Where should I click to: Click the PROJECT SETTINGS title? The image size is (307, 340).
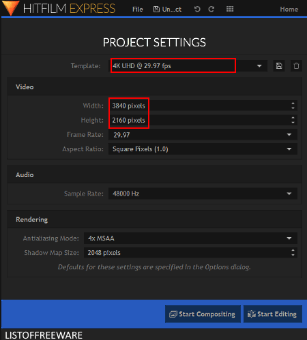pyautogui.click(x=154, y=42)
